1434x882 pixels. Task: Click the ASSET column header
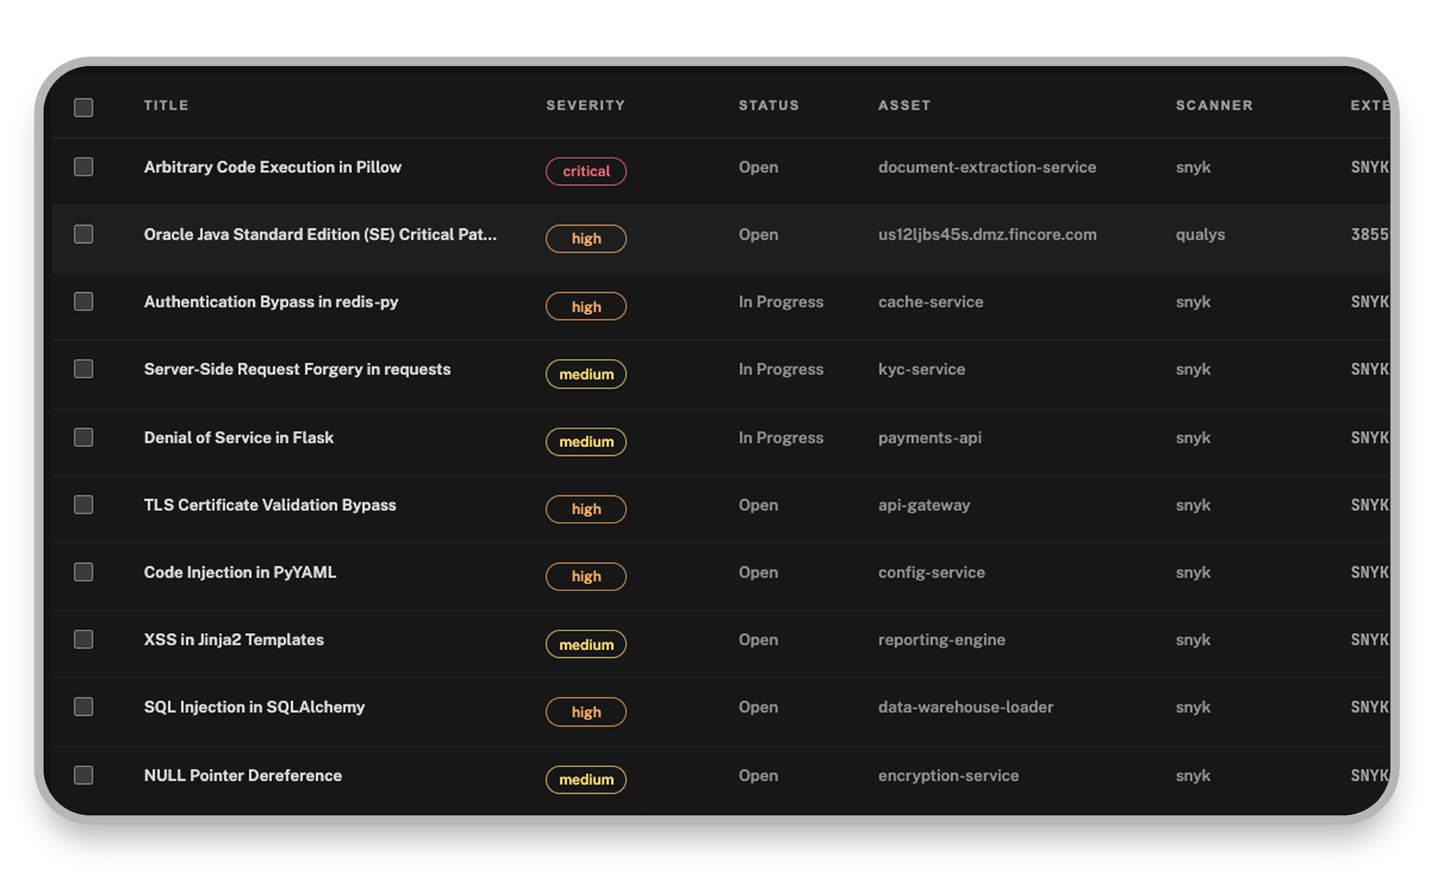[x=903, y=106]
